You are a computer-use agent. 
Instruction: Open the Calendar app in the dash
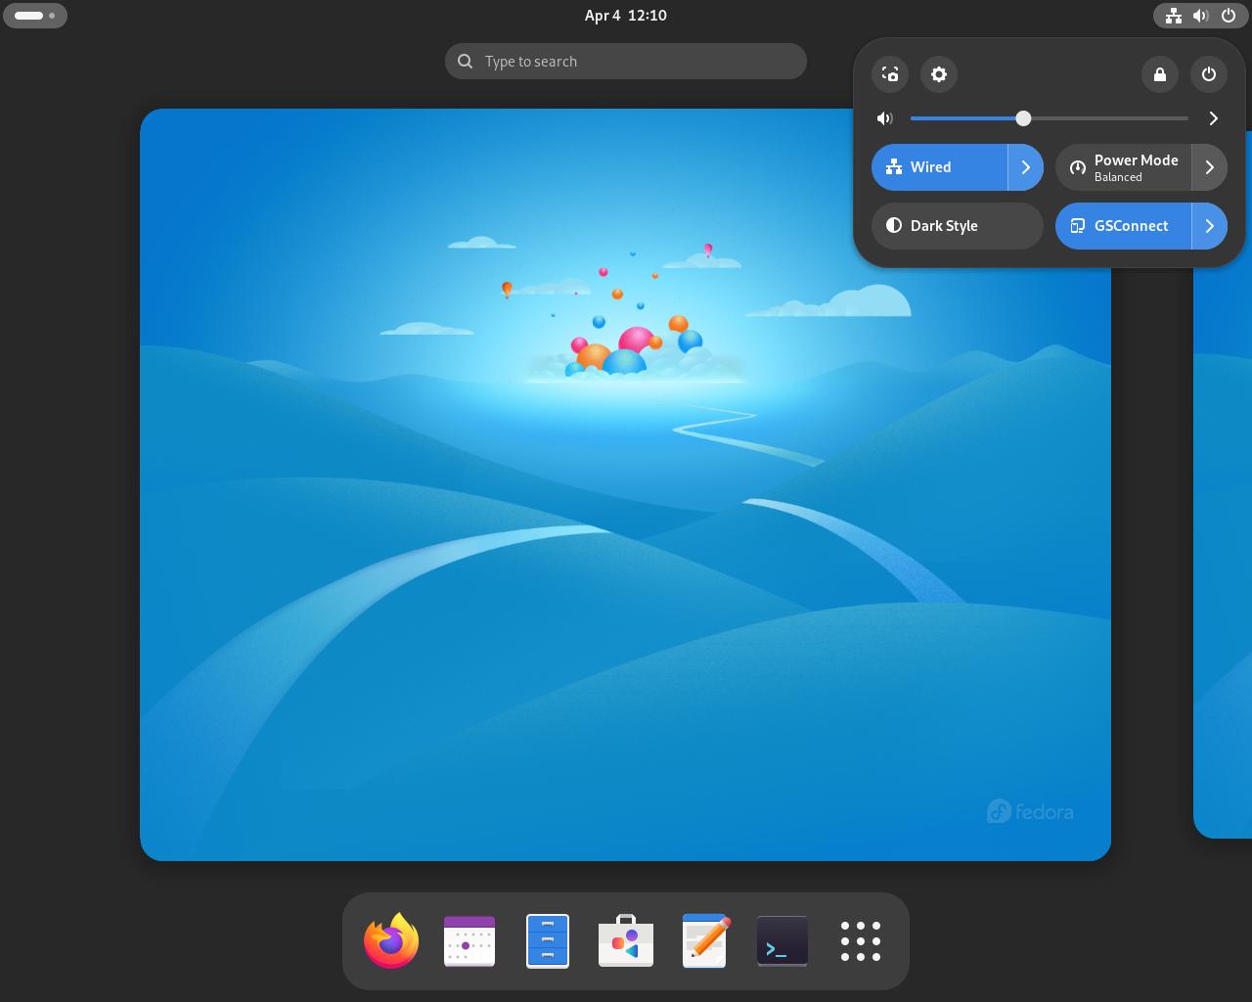click(469, 940)
